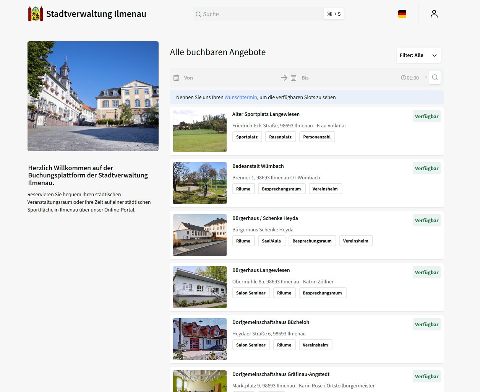
Task: Open the Alter Sportplatz Langewiesen title
Action: [x=266, y=114]
